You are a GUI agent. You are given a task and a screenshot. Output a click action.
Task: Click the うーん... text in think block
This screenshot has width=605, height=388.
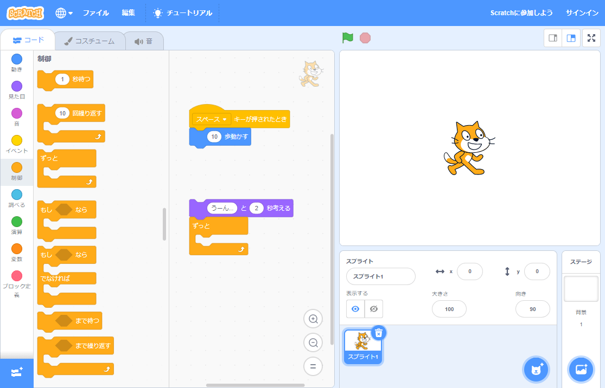pyautogui.click(x=222, y=208)
